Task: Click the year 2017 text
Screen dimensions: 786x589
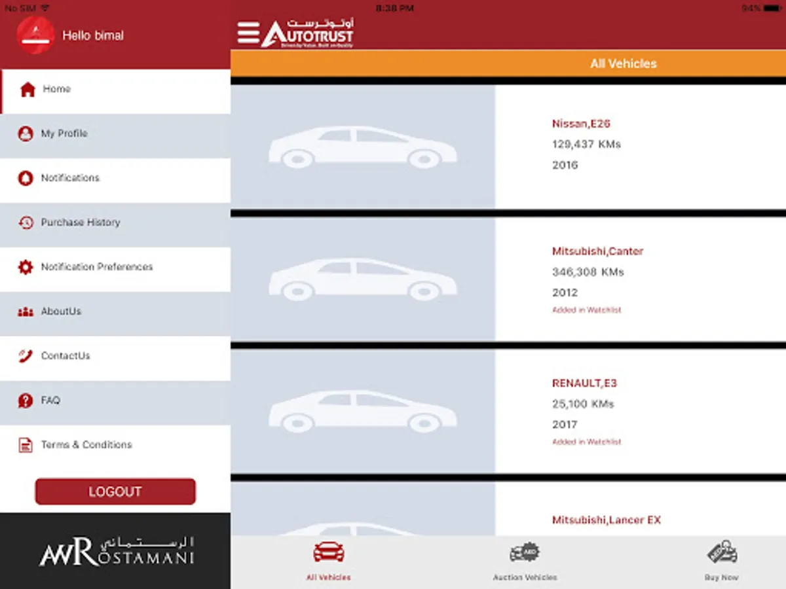Action: pos(565,425)
